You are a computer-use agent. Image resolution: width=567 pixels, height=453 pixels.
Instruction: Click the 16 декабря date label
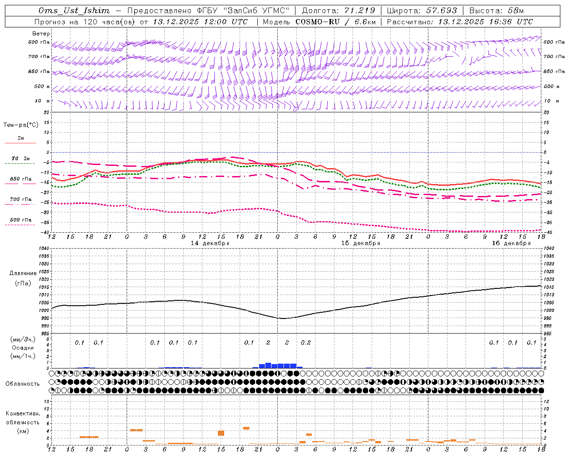[511, 243]
